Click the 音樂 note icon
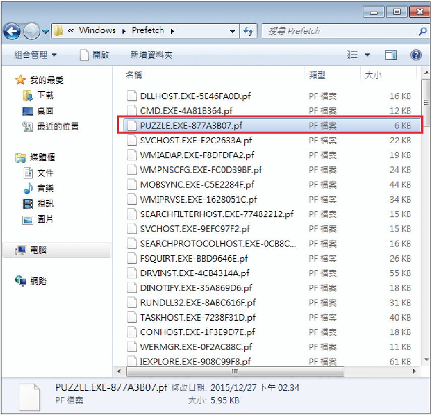This screenshot has height=416, width=432. click(28, 188)
